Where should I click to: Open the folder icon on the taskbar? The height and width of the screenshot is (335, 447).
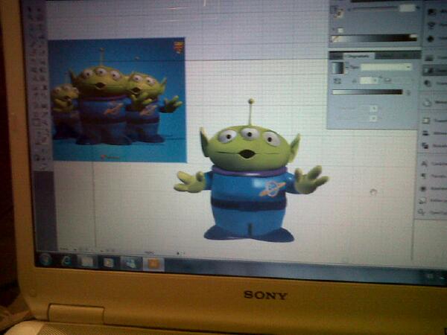click(x=86, y=262)
